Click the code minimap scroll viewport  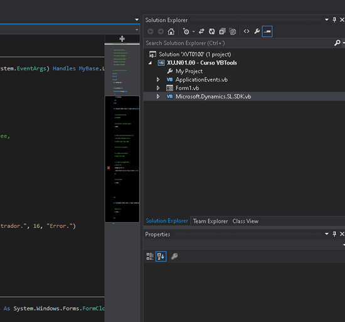(x=122, y=159)
